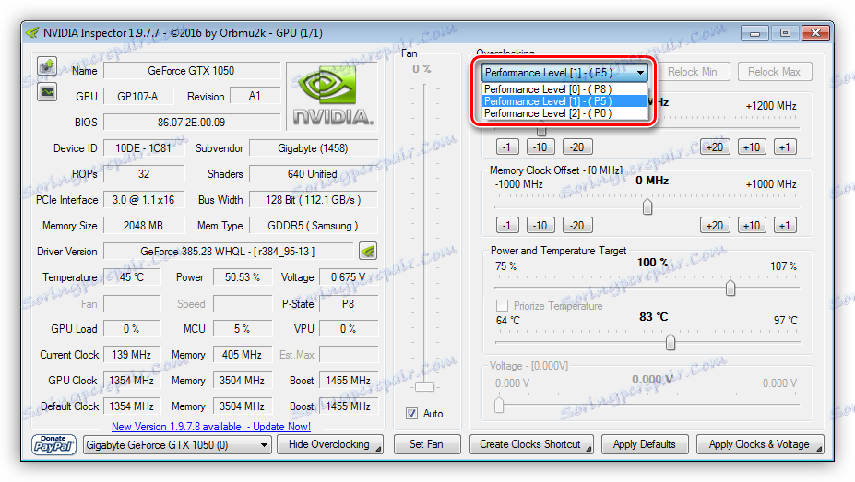Click the PayPal Donate button
Viewport: 855px width, 482px height.
53,444
